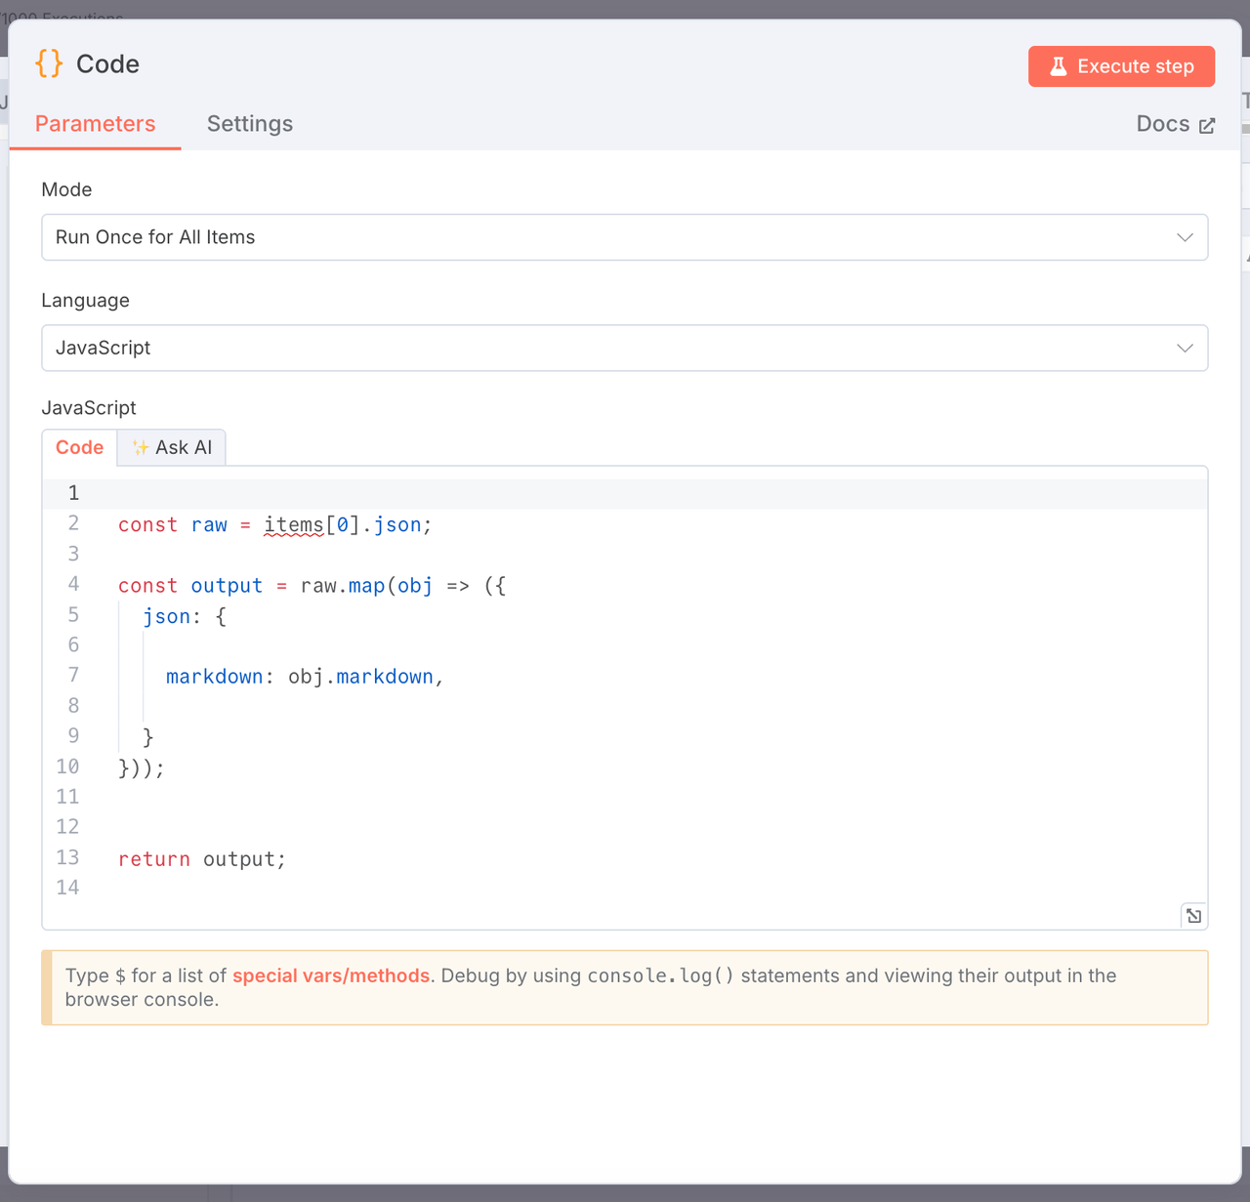Click the flask icon in Execute step
Image resolution: width=1250 pixels, height=1202 pixels.
[1059, 66]
